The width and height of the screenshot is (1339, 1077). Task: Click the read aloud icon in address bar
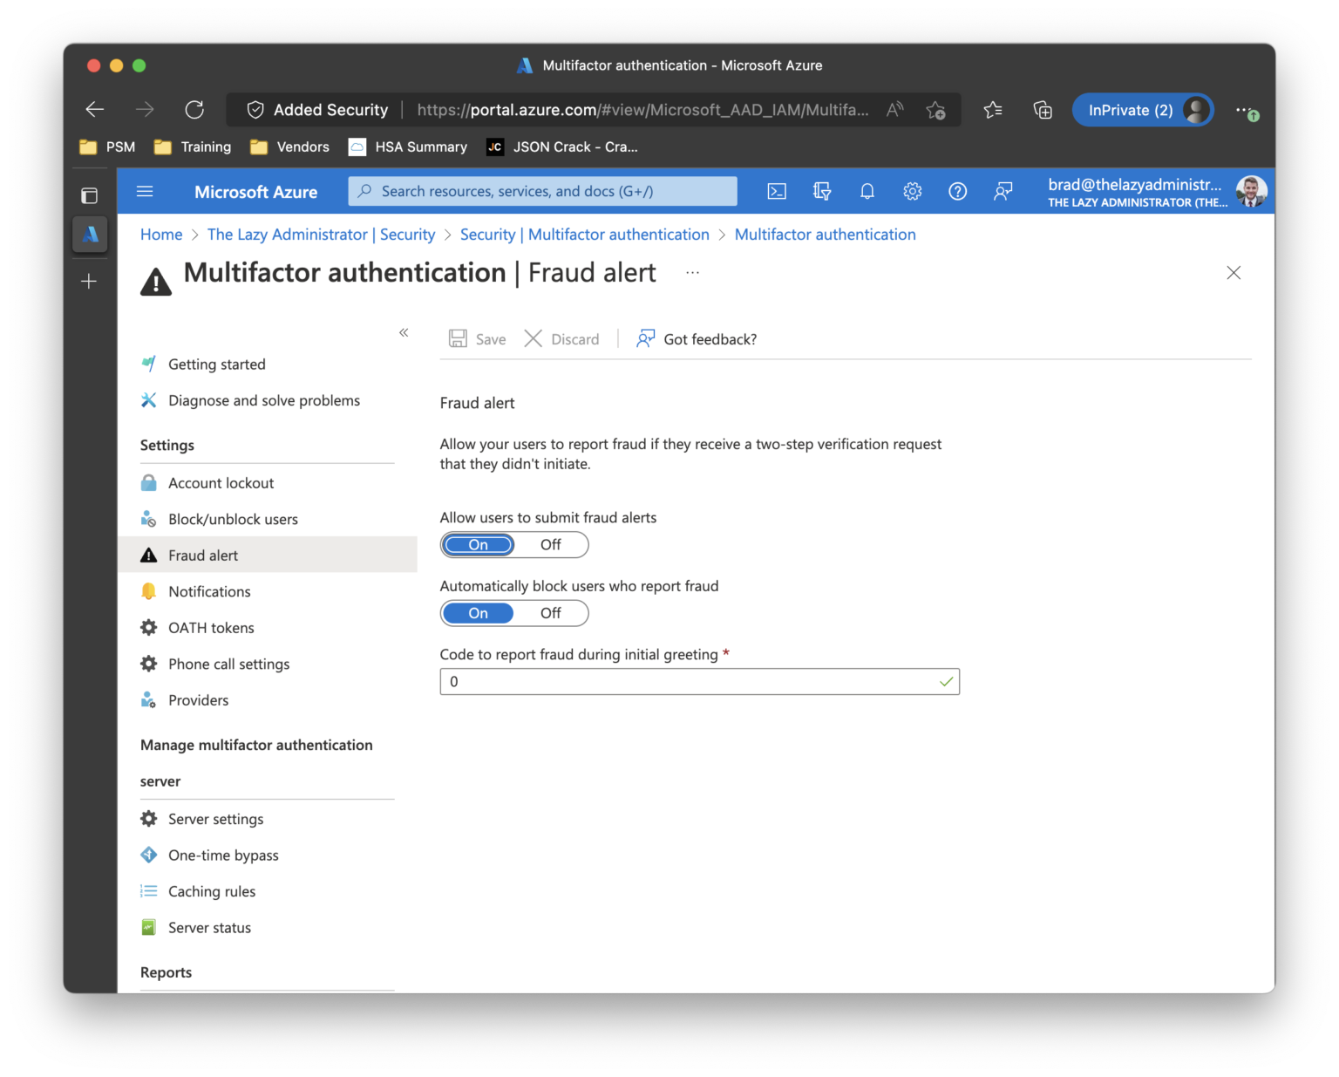[895, 110]
